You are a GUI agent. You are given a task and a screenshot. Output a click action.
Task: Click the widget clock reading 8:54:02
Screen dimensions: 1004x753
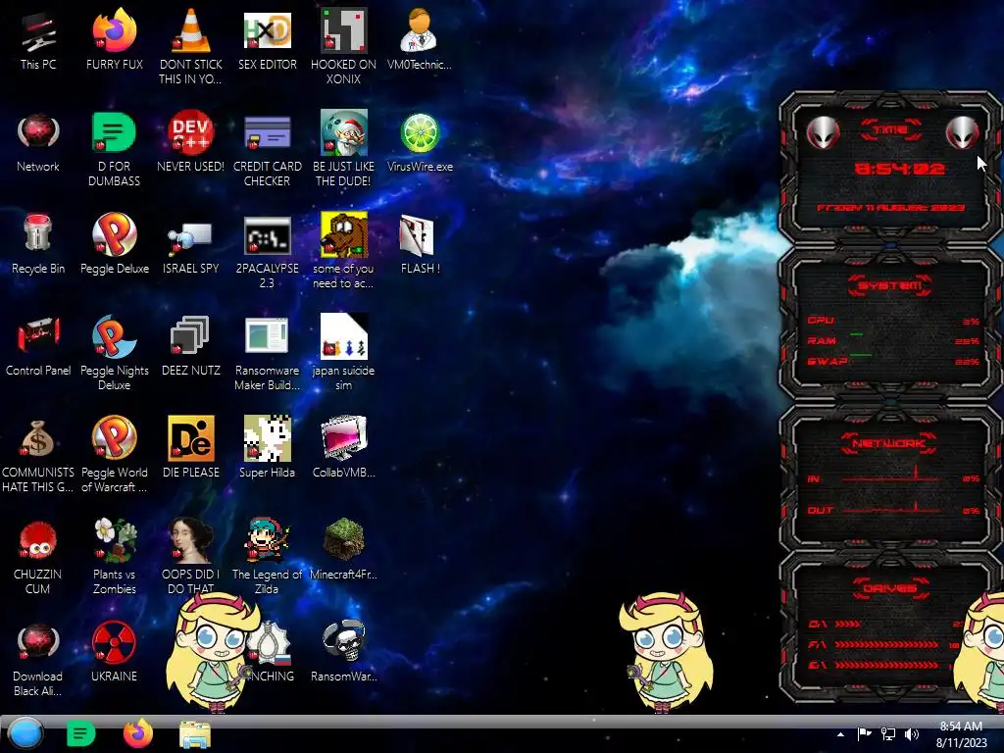tap(899, 169)
